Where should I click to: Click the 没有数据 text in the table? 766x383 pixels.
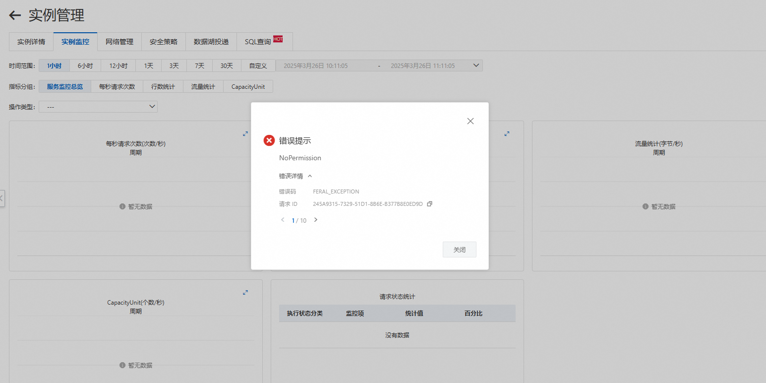coord(397,335)
